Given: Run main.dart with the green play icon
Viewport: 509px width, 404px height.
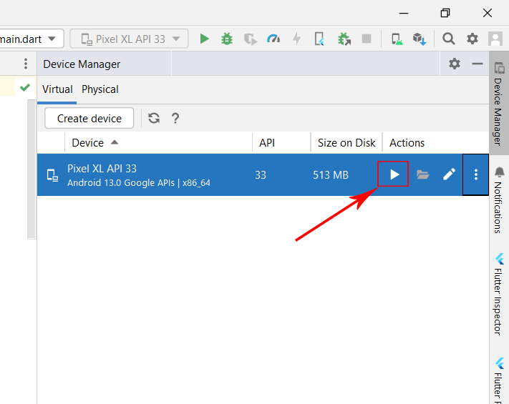Looking at the screenshot, I should coord(204,39).
